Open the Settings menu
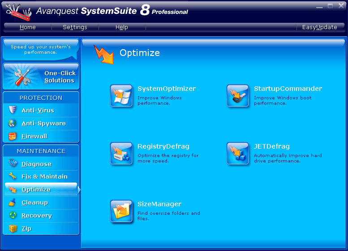Screen dimensions: 348x251 tap(75, 27)
